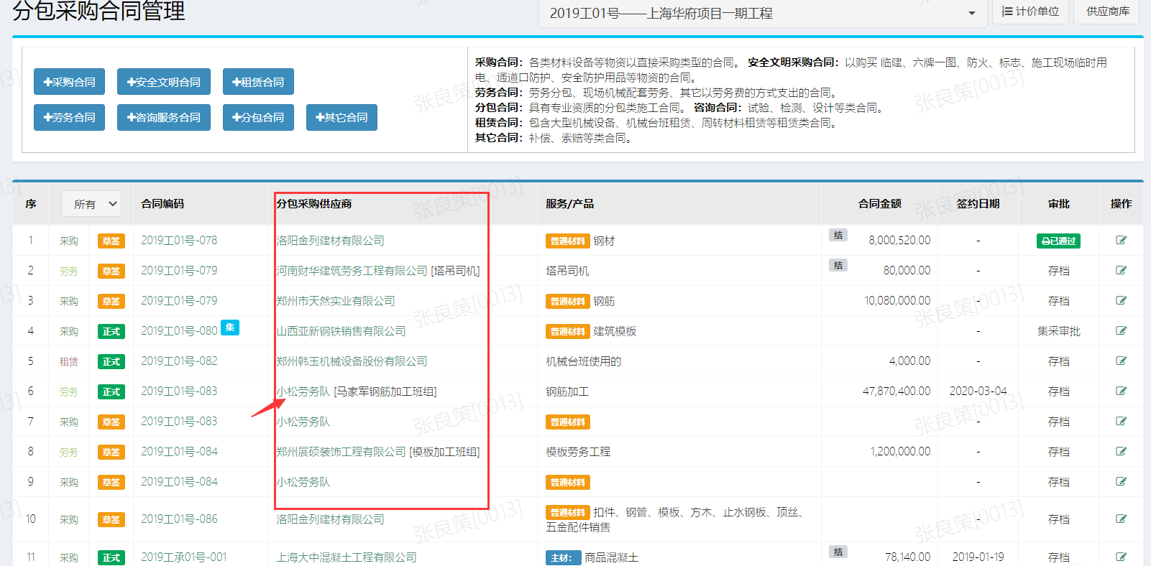Click 普通材料 tag beside 钢材
1151x566 pixels.
[568, 241]
